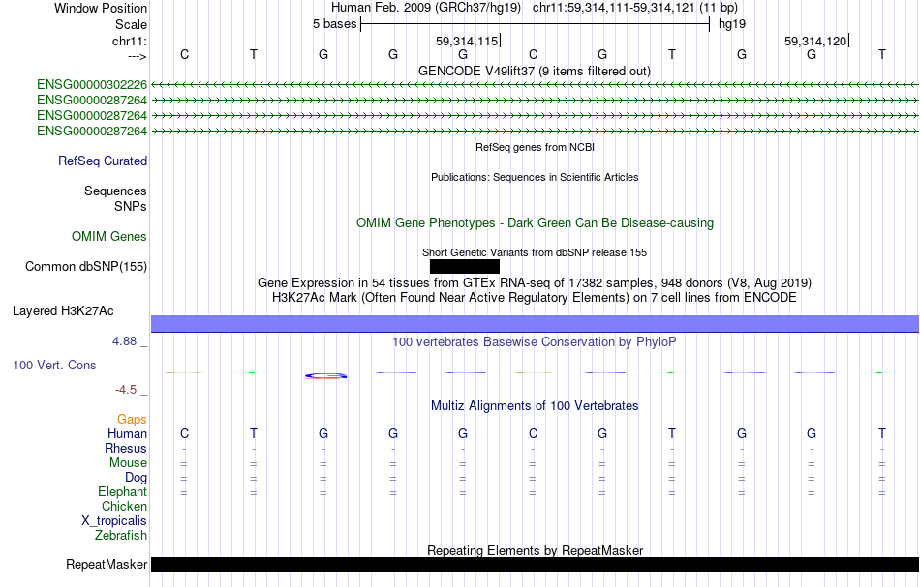This screenshot has height=587, width=920.
Task: Click the 59,314,120 position marker
Action: coord(816,41)
